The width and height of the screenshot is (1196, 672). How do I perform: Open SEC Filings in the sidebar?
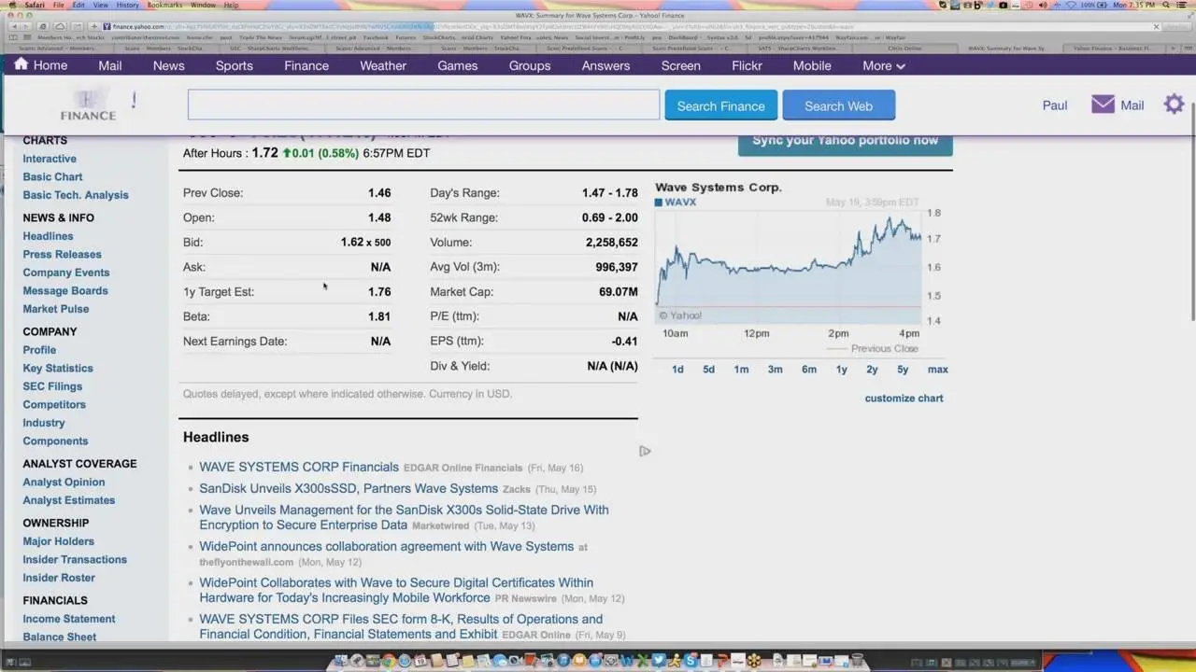pos(52,386)
